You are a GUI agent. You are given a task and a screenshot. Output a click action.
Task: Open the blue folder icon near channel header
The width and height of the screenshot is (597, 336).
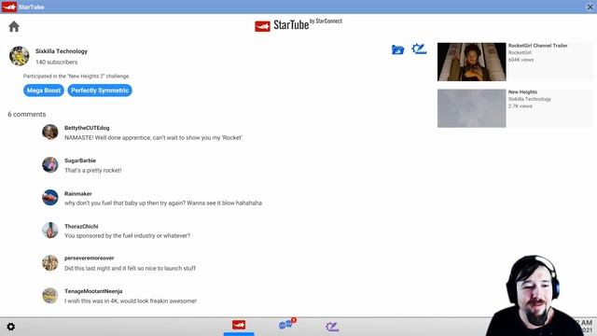397,49
